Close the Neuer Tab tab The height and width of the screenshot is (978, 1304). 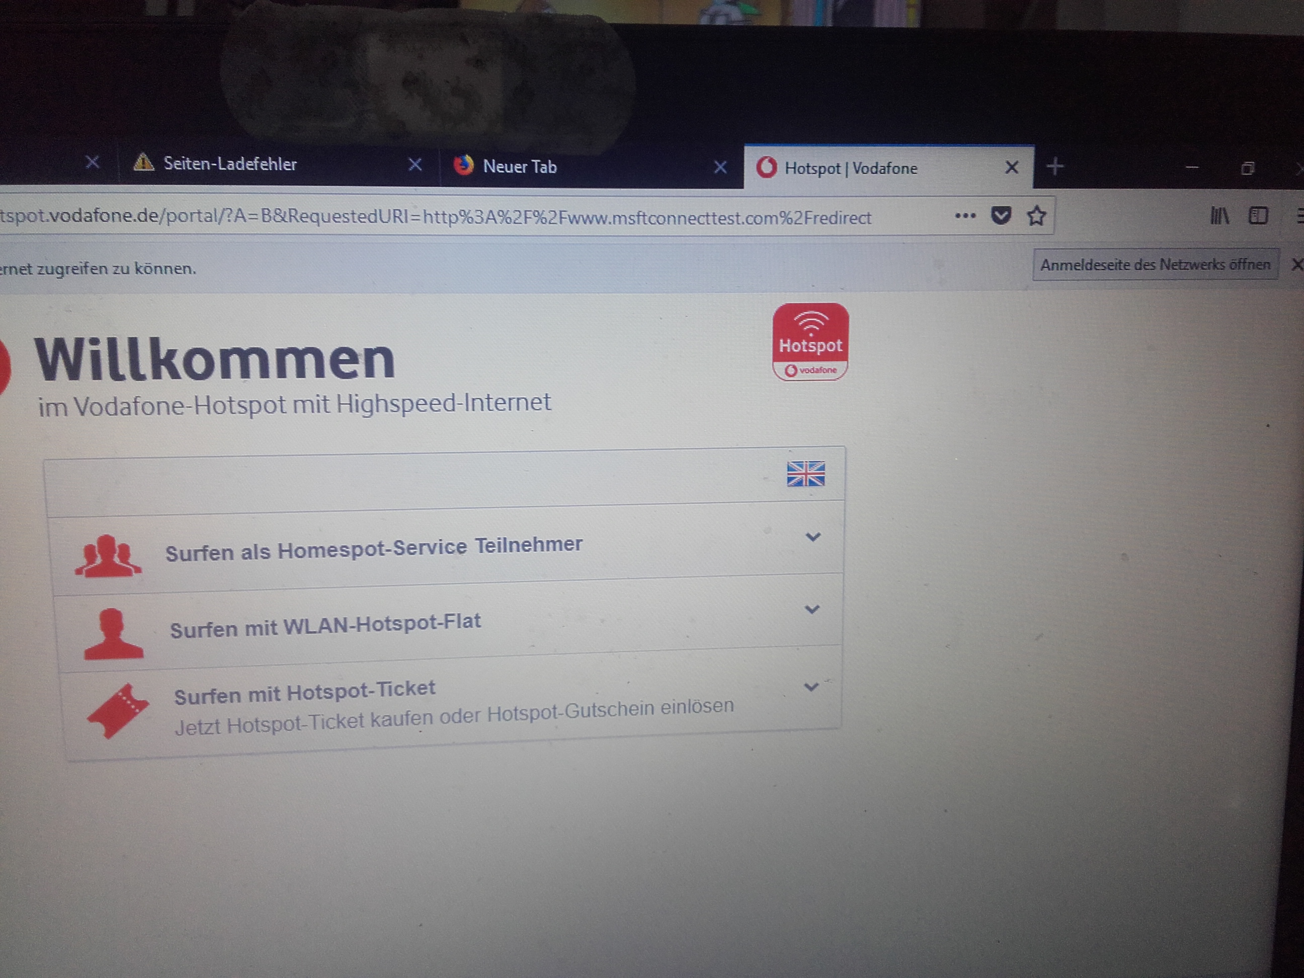(720, 168)
